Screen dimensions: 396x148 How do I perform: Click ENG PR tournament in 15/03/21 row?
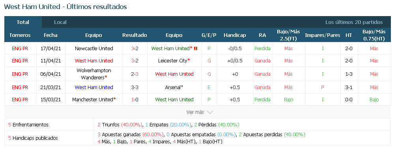[x=20, y=99]
